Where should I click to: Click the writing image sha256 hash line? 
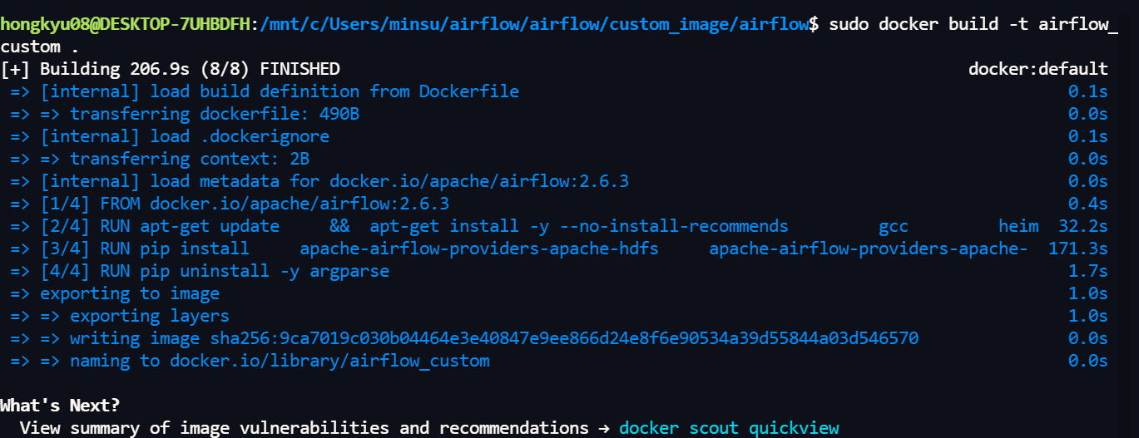point(464,338)
